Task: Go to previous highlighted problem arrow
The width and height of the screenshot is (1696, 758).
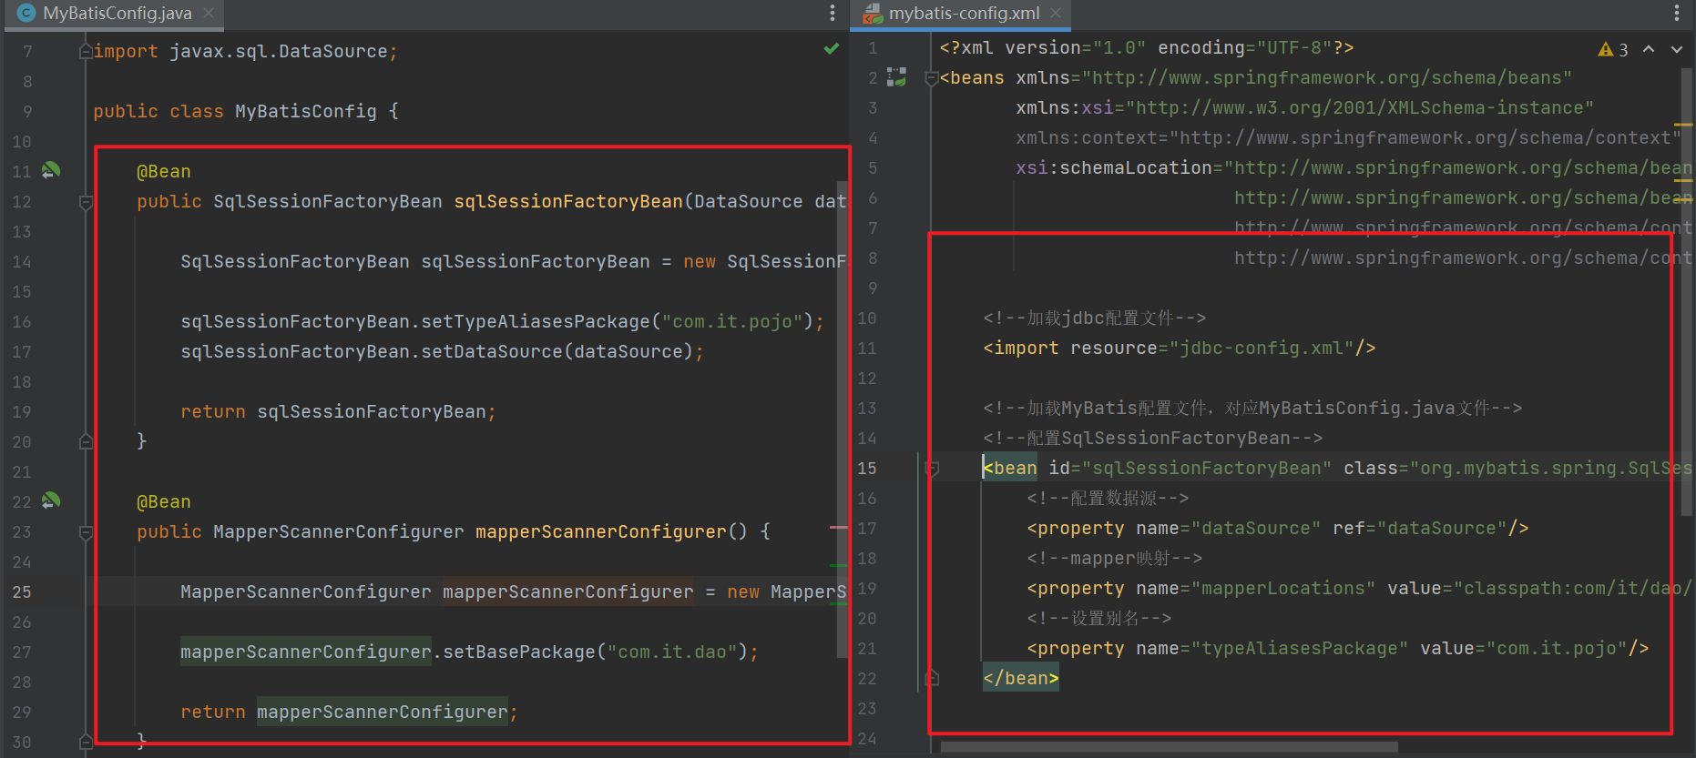Action: (1649, 49)
